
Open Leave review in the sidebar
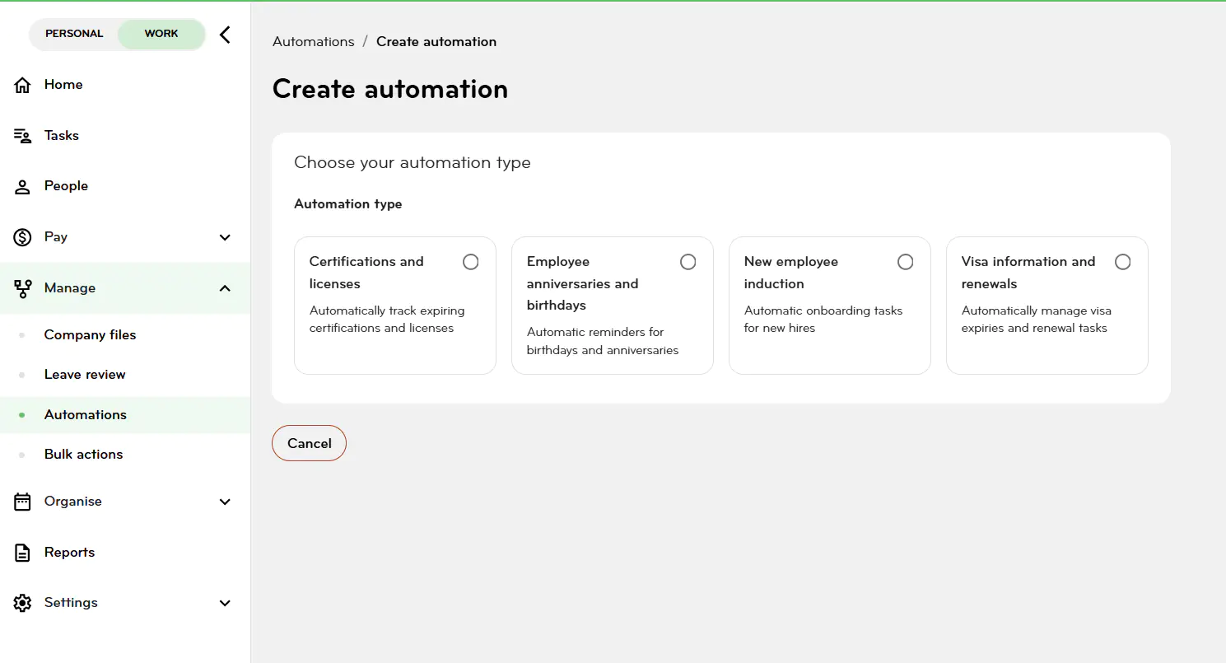pos(85,375)
